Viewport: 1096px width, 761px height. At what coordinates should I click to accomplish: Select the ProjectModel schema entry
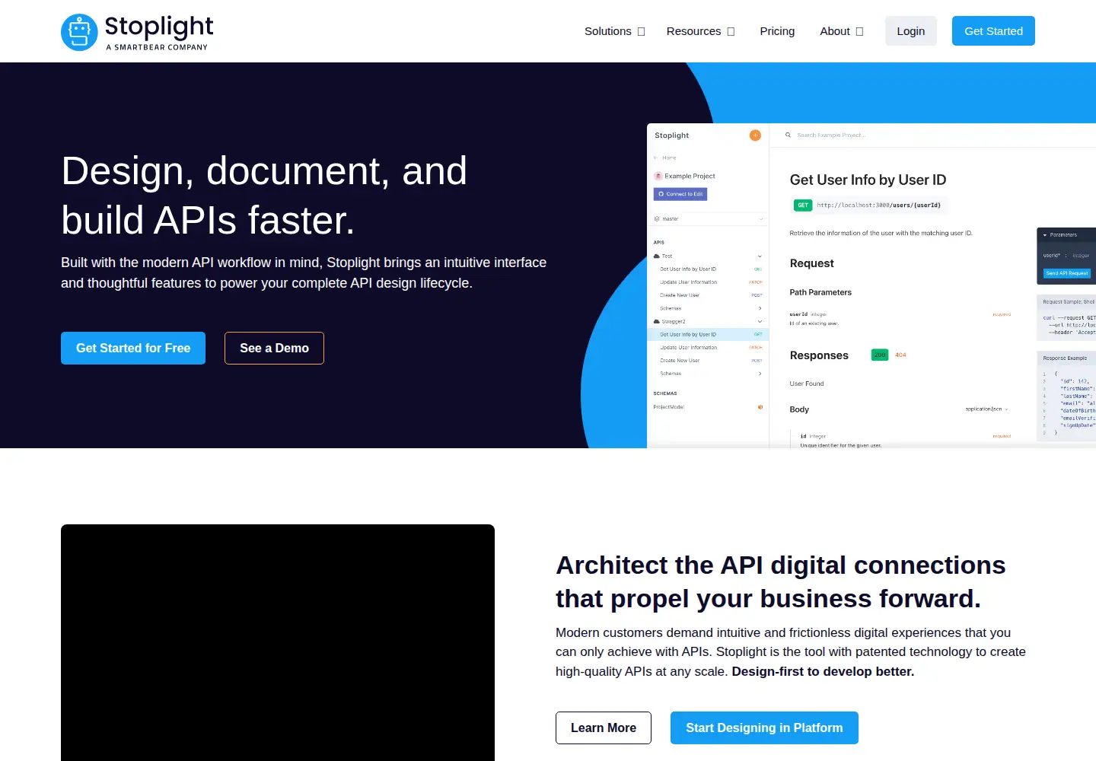click(x=669, y=407)
